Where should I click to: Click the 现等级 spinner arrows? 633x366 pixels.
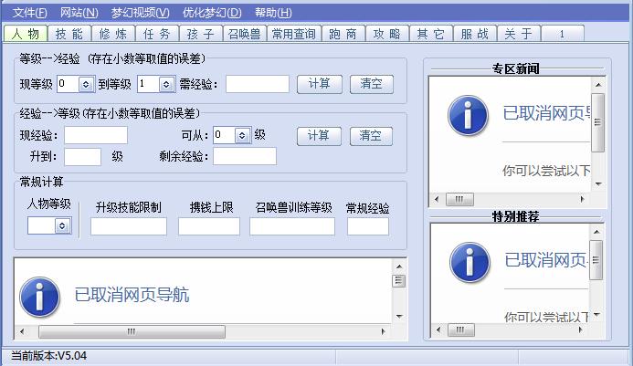[86, 84]
